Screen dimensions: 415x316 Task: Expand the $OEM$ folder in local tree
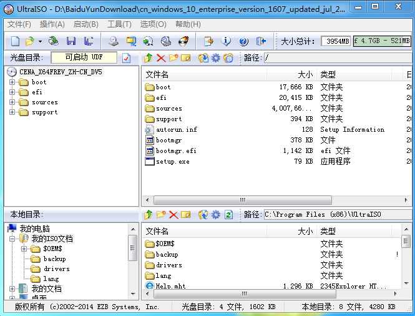24,249
